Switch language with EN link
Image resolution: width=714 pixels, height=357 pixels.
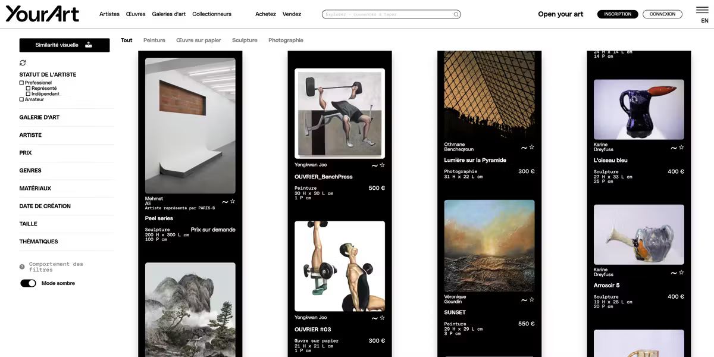pos(704,21)
